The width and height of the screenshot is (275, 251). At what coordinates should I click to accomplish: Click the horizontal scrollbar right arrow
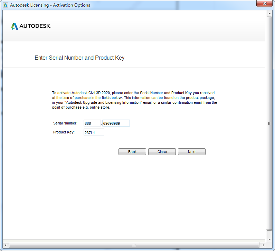point(263,245)
